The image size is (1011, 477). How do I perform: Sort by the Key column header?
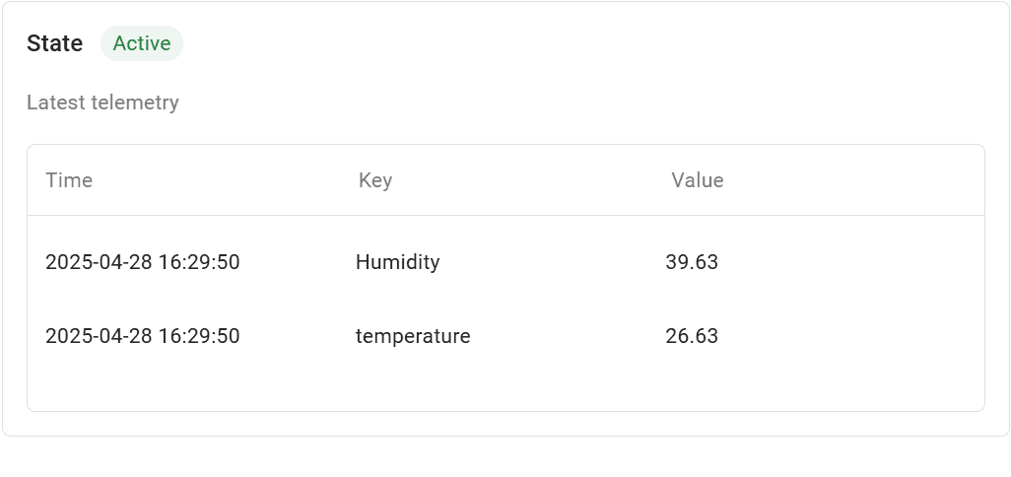375,180
